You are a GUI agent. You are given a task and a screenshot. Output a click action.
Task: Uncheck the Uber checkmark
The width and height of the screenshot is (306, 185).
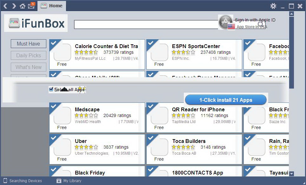[x=53, y=138]
